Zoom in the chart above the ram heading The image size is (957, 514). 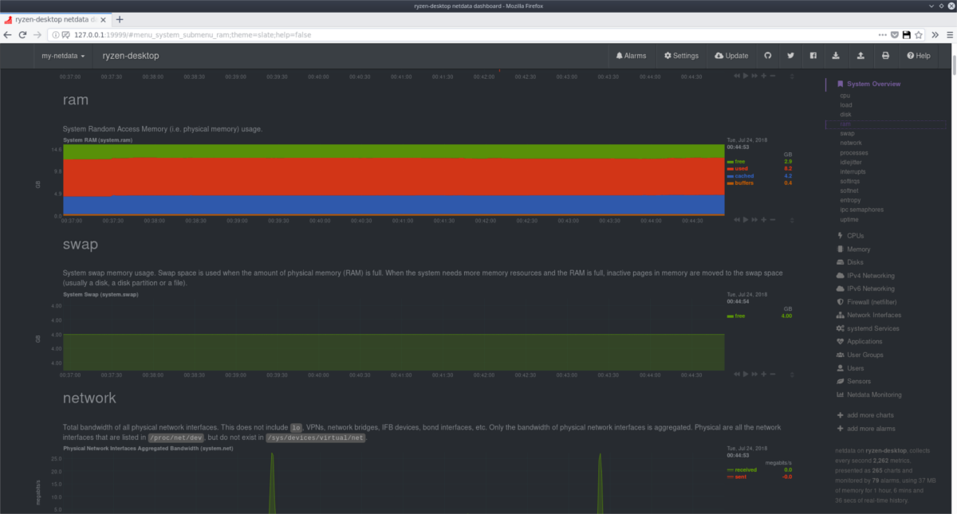764,76
